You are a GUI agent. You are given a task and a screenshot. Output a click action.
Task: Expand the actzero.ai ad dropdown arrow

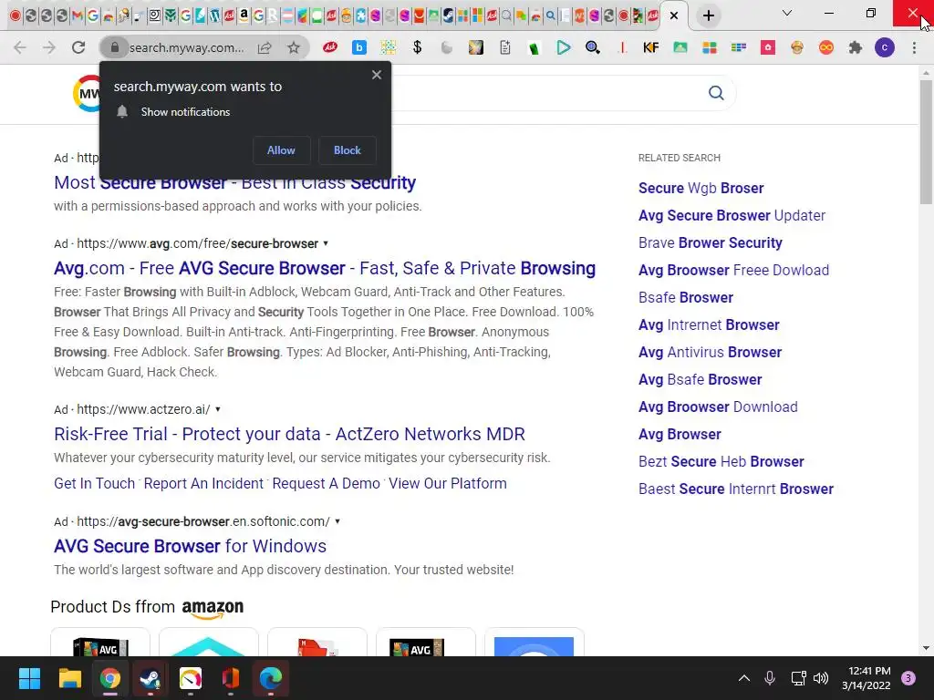218,409
